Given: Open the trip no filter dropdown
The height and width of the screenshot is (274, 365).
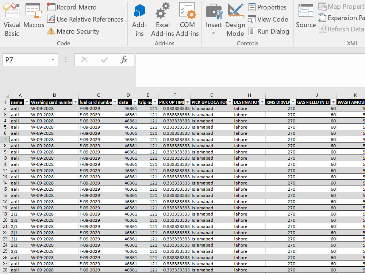Looking at the screenshot, I should point(155,102).
